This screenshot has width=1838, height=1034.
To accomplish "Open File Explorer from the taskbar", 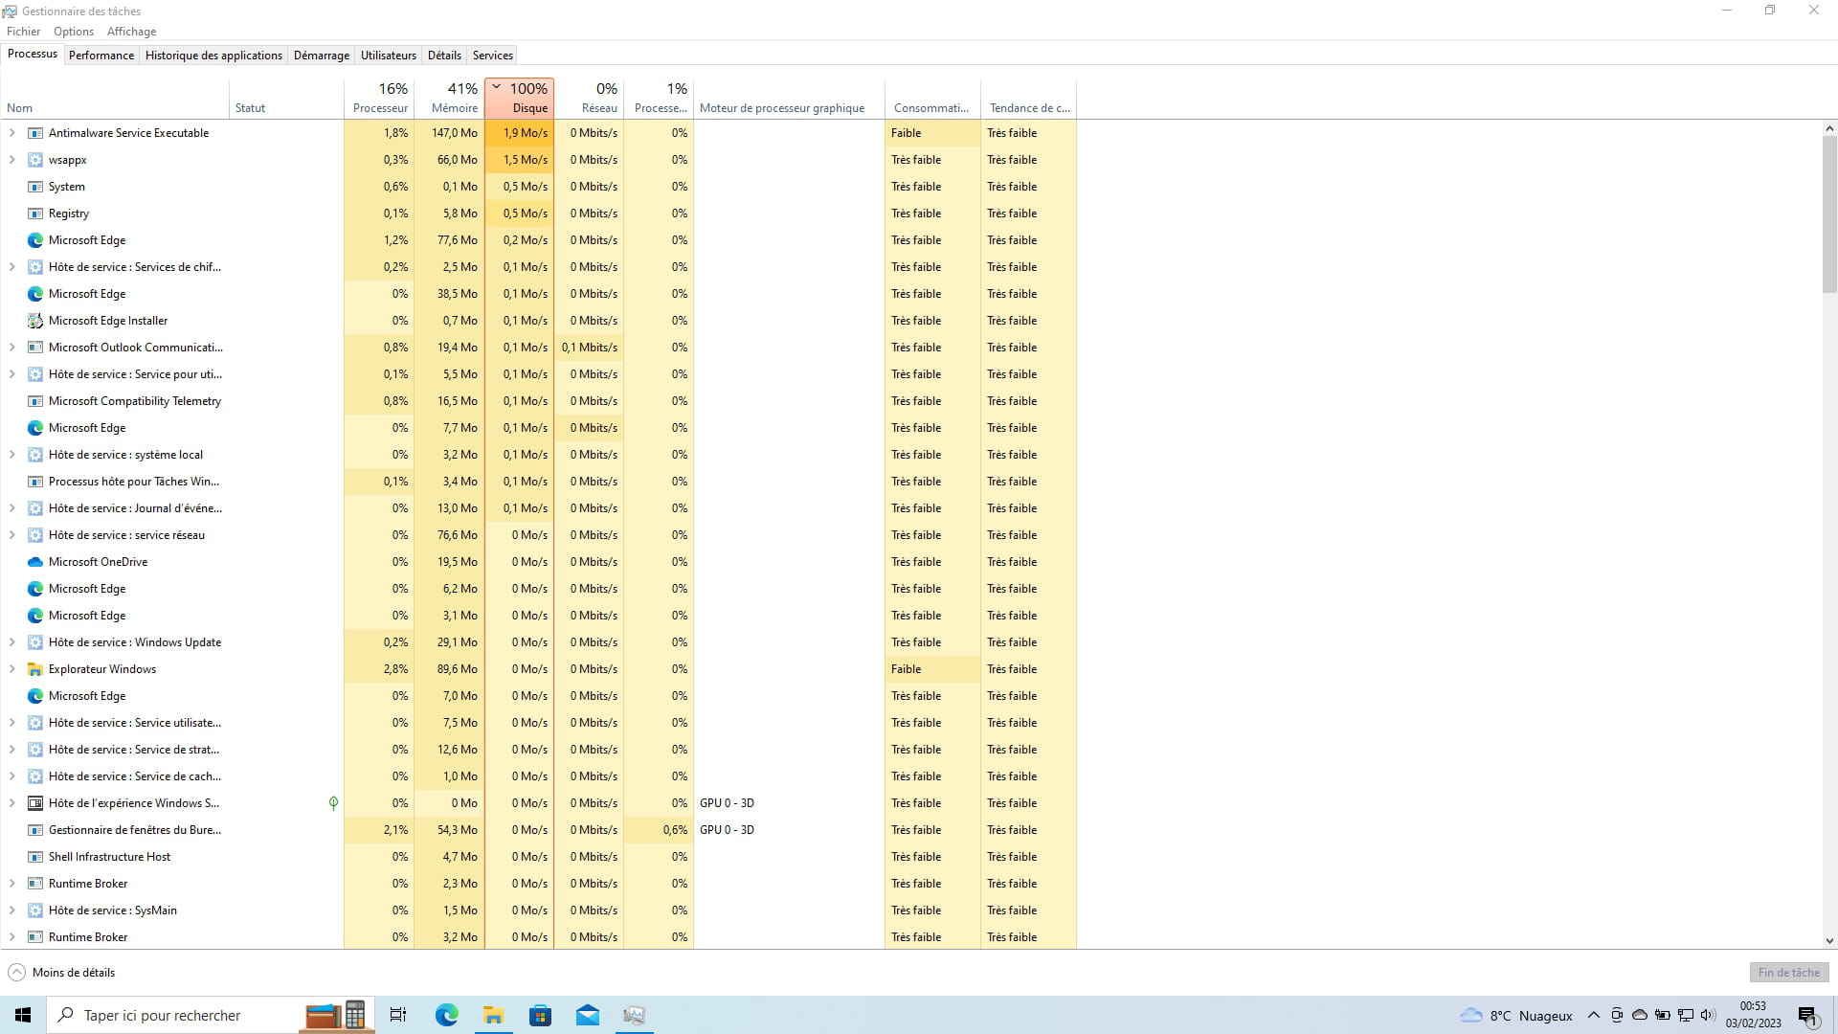I will point(493,1015).
